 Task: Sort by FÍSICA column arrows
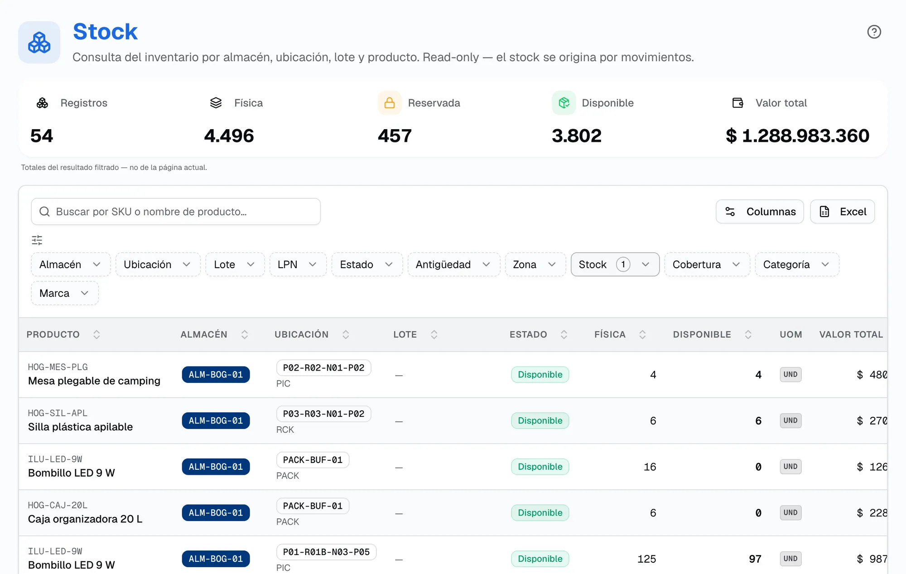tap(642, 334)
